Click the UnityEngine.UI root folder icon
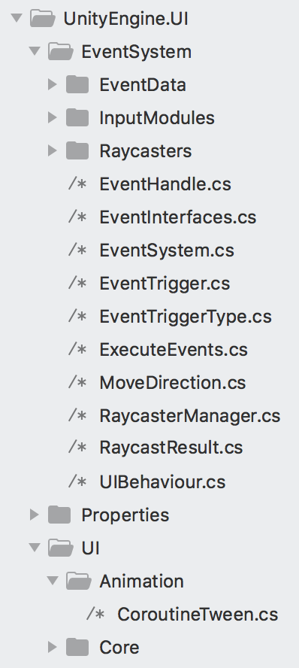The width and height of the screenshot is (299, 668). (x=43, y=19)
